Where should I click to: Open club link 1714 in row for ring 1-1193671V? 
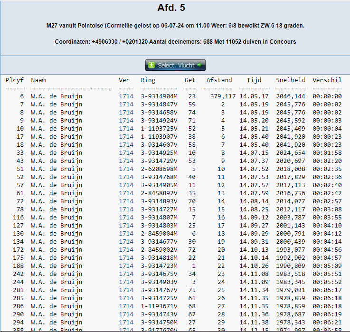126,306
